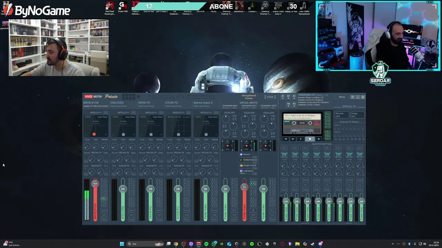Click the cassette recorder fast-forward icon
The height and width of the screenshot is (248, 442).
pyautogui.click(x=293, y=139)
